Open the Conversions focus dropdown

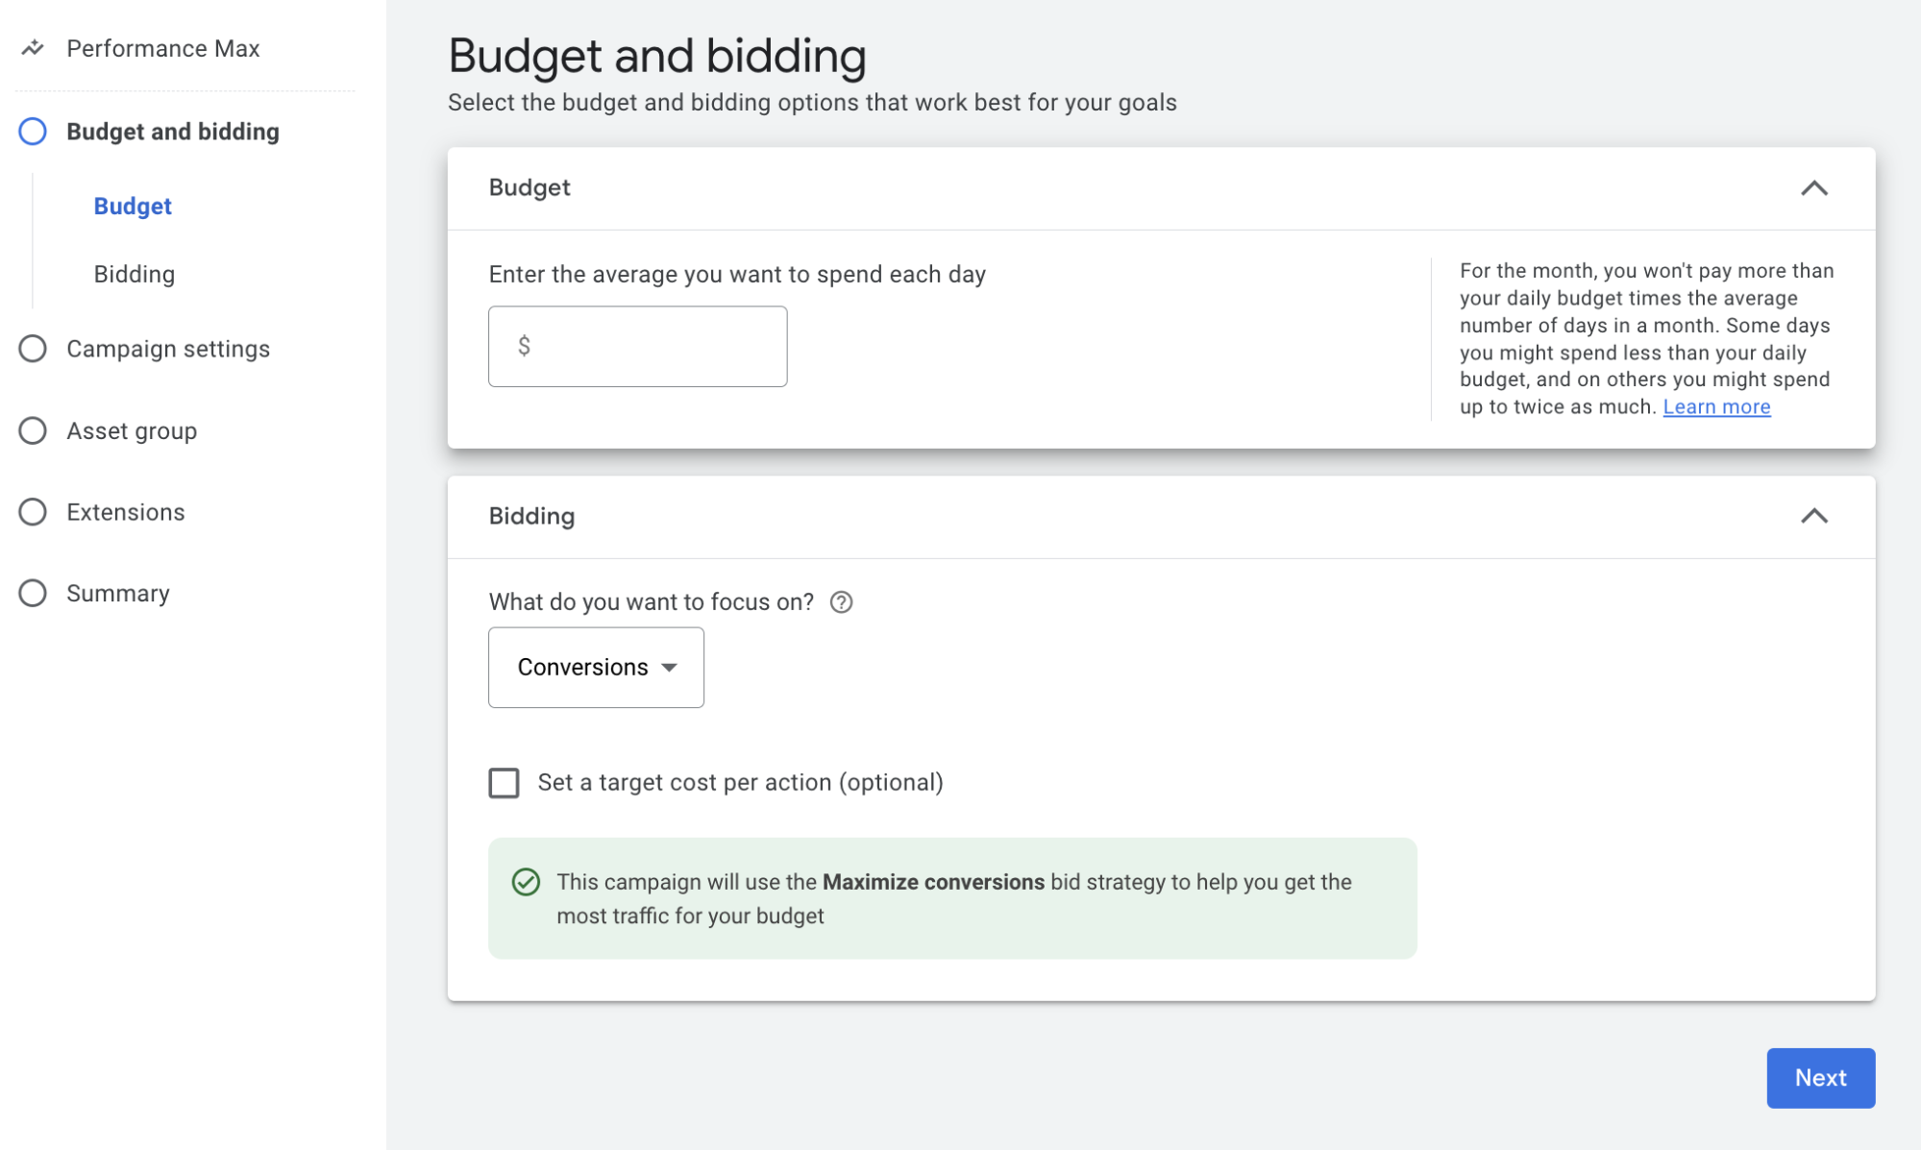tap(596, 666)
